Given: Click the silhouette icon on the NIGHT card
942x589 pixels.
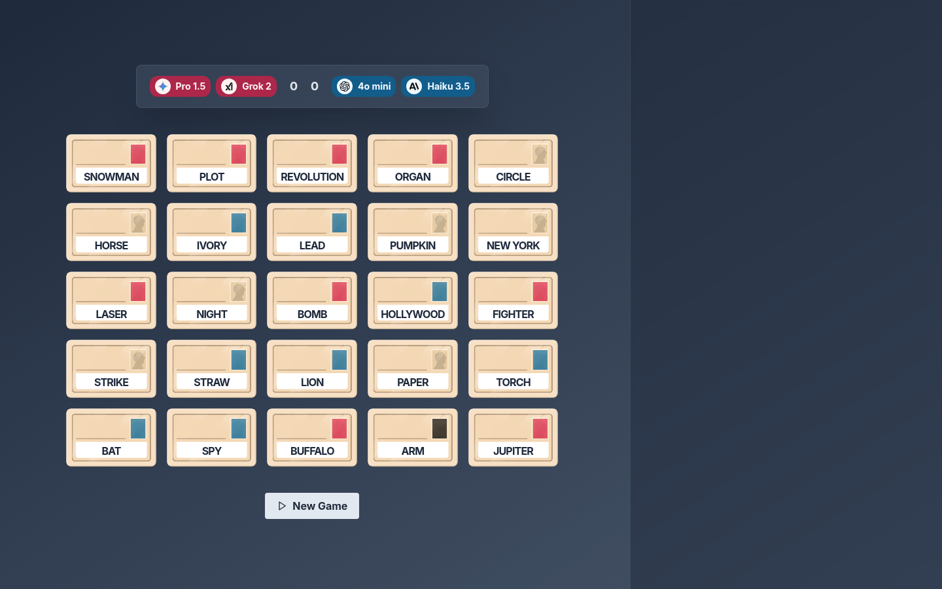Looking at the screenshot, I should [238, 291].
